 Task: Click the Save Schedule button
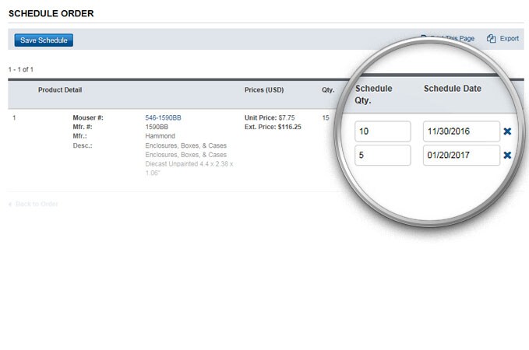(x=44, y=40)
